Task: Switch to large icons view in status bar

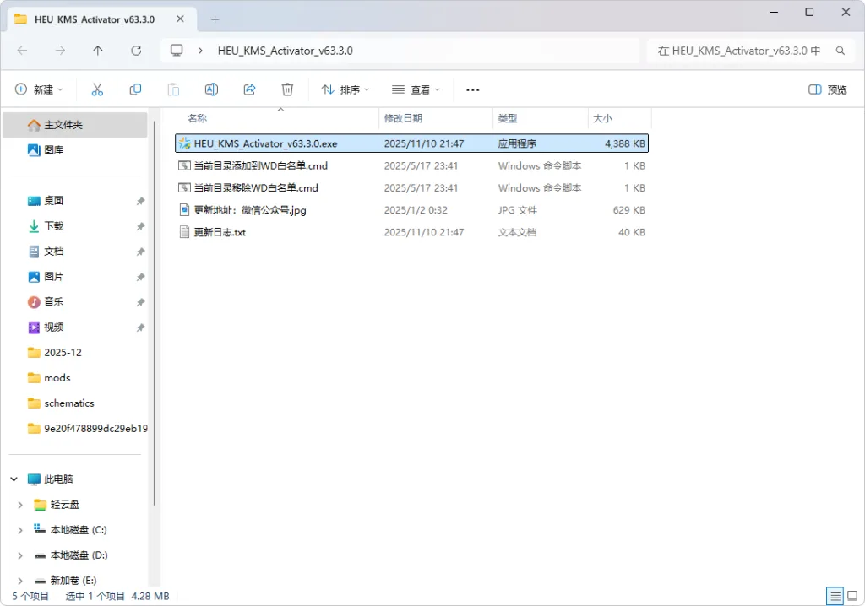Action: [x=852, y=596]
